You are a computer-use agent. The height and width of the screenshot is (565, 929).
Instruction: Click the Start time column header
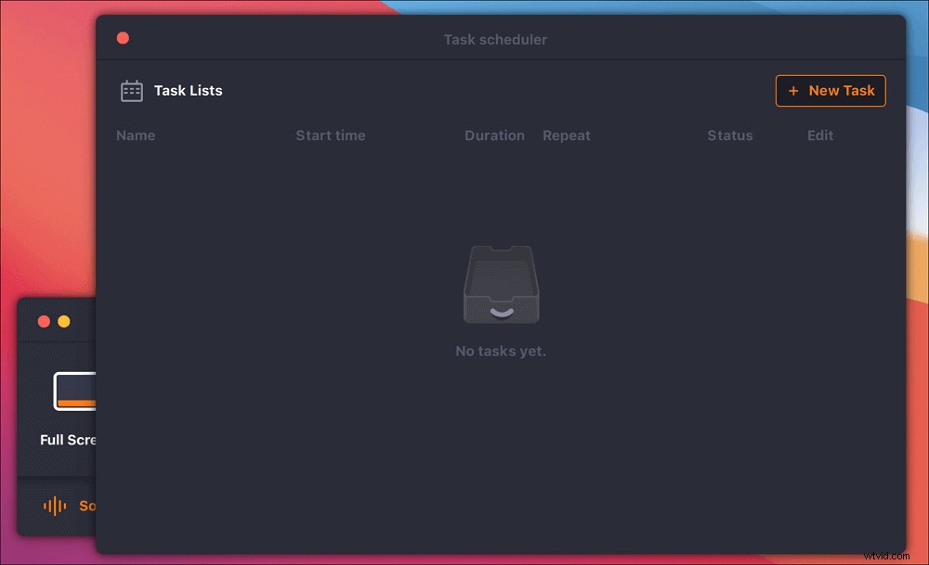pos(331,135)
